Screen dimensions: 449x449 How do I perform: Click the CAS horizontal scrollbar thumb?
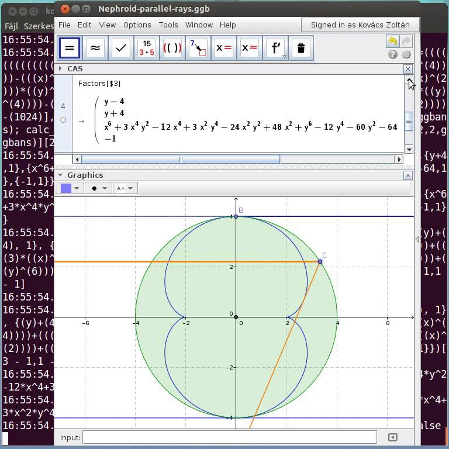[x=181, y=159]
